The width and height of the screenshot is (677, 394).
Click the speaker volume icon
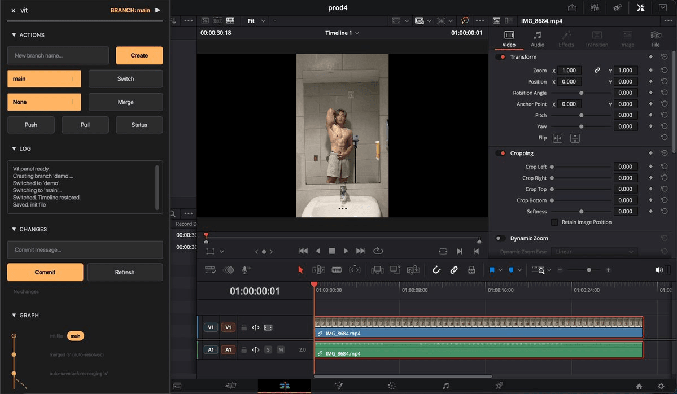659,270
